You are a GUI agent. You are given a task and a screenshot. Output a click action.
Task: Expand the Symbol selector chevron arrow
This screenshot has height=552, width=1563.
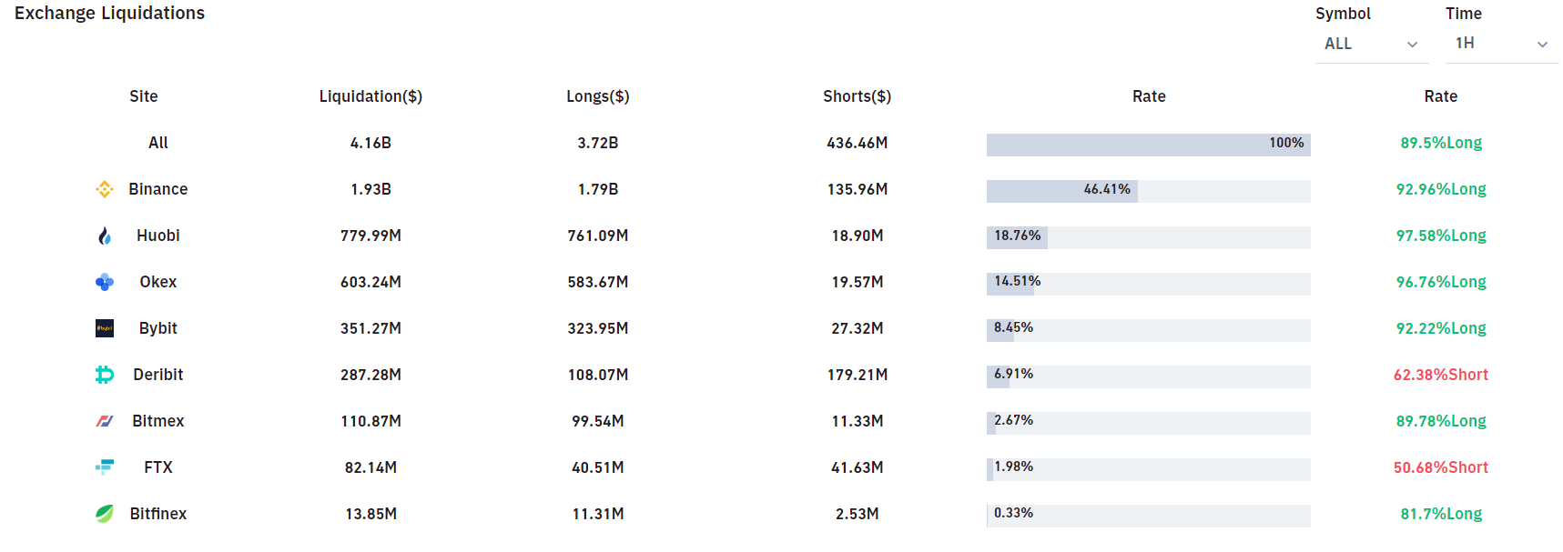coord(1413,45)
